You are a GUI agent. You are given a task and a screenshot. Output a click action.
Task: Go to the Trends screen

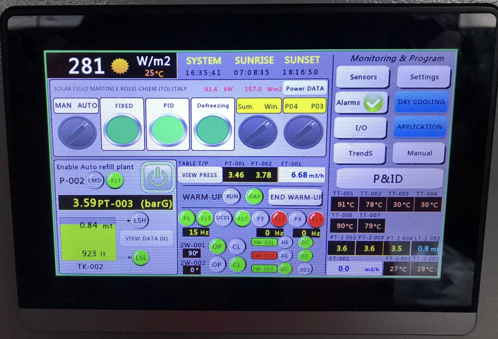pyautogui.click(x=360, y=153)
